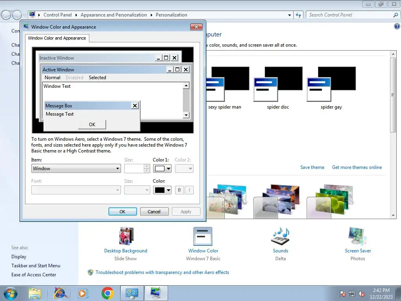Viewport: 401px width, 301px height.
Task: Open Windows Media Player taskbar icon
Action: (x=83, y=293)
